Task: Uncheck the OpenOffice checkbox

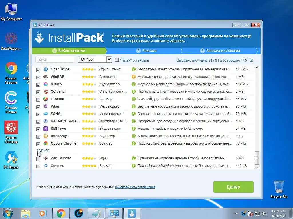Action: [38, 70]
